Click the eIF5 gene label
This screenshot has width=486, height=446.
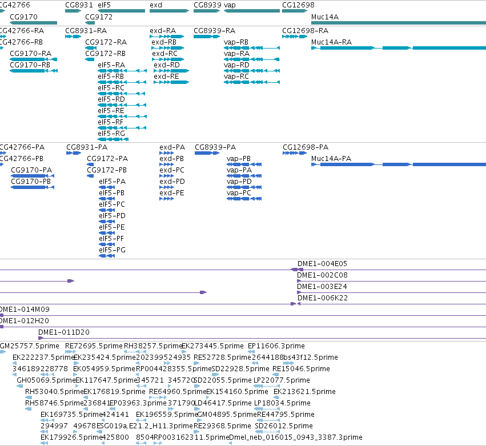pyautogui.click(x=104, y=5)
